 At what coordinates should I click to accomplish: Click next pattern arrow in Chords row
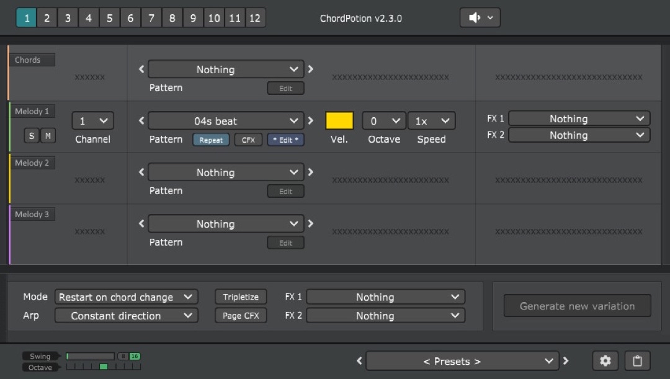tap(311, 69)
